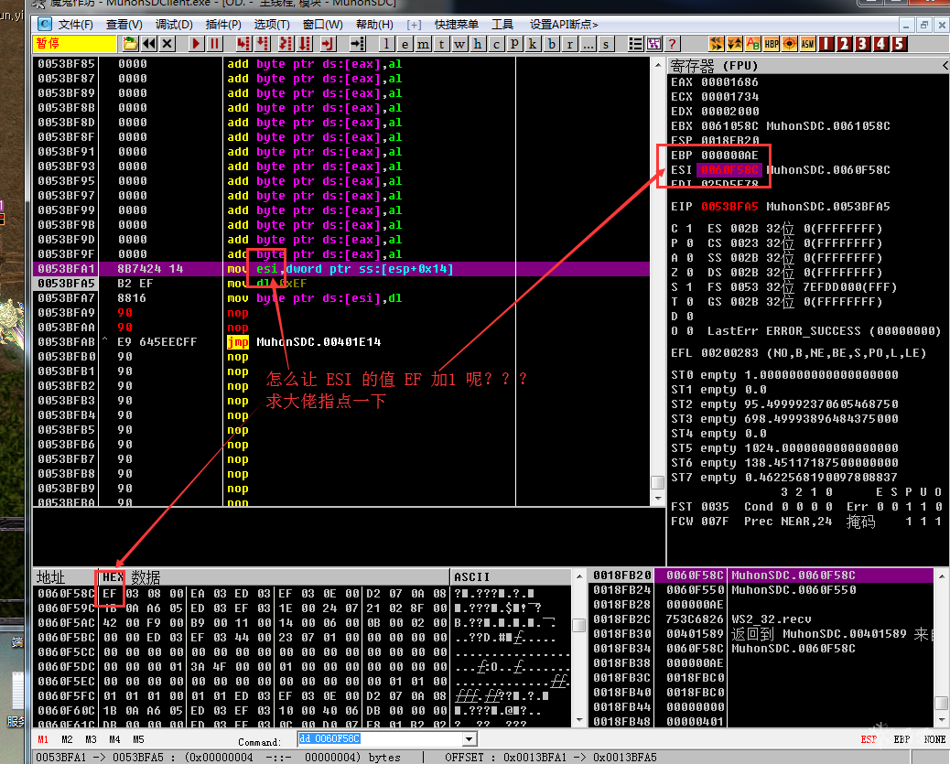Click the Trace Into toolbar icon
The width and height of the screenshot is (950, 764).
coord(286,44)
